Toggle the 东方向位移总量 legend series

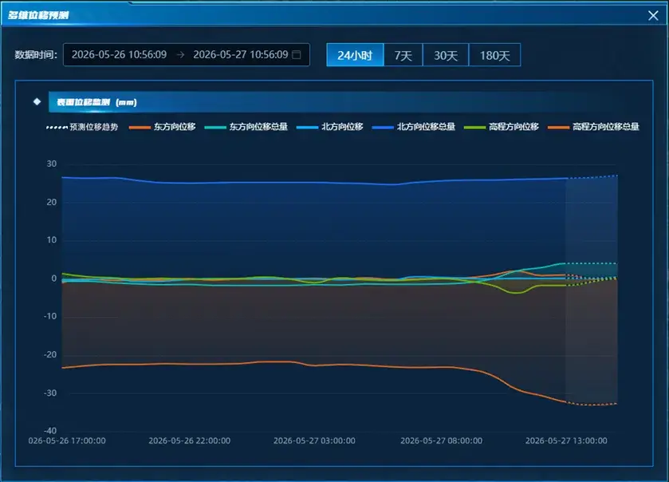click(x=246, y=127)
